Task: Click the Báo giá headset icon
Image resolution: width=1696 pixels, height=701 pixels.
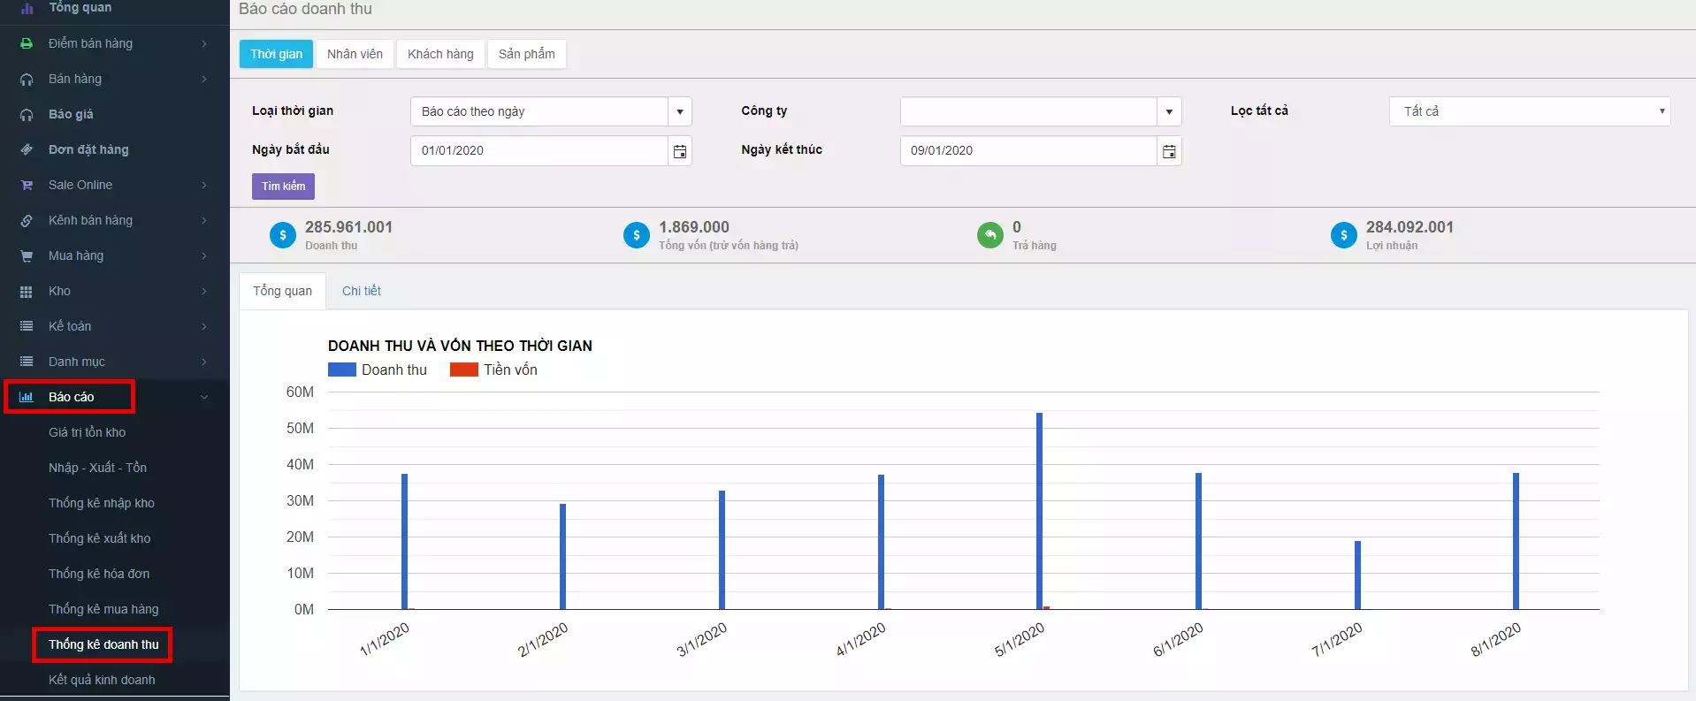Action: pos(27,114)
